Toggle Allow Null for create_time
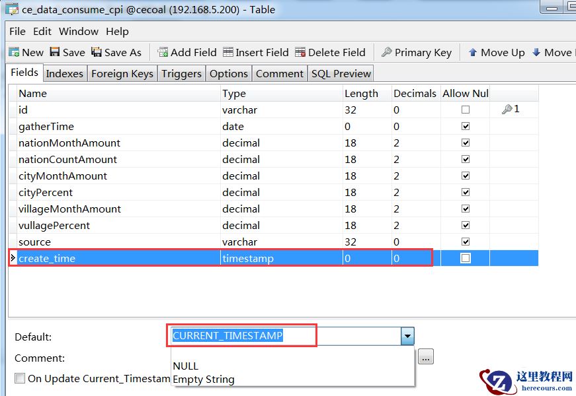 466,259
